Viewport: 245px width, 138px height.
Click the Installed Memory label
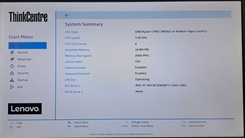pyautogui.click(x=77, y=50)
